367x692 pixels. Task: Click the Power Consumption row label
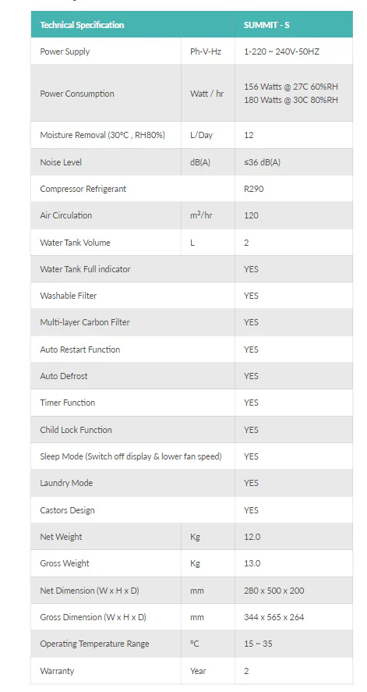(x=77, y=94)
